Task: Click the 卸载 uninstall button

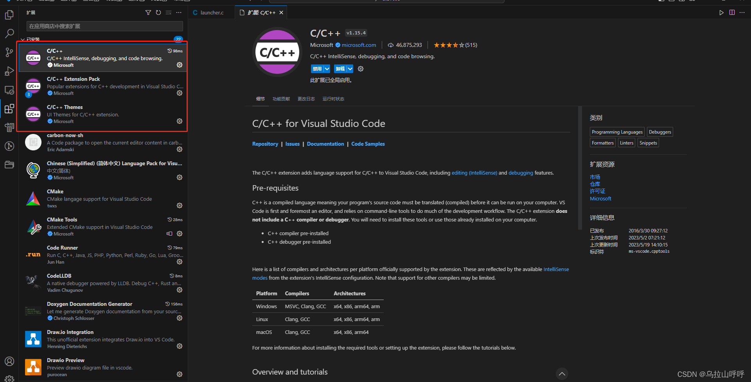Action: point(340,69)
